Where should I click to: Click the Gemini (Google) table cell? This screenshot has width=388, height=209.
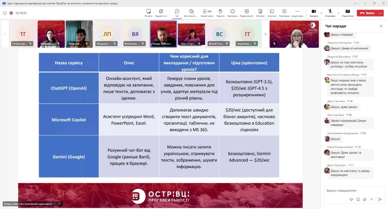69,157
